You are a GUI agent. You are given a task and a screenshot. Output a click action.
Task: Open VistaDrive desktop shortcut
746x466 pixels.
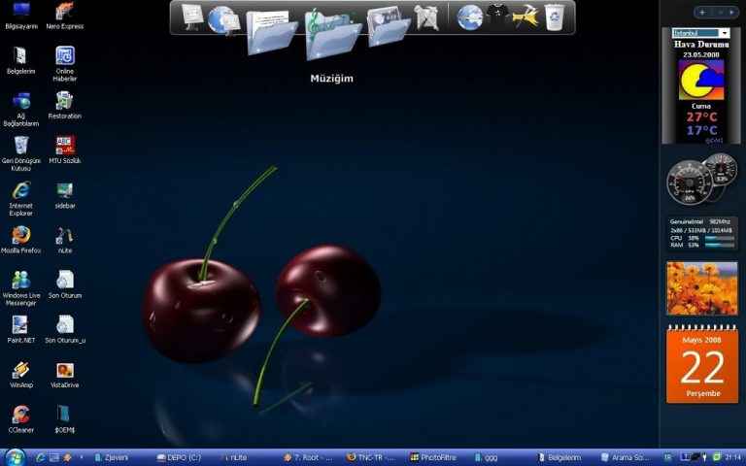[65, 370]
